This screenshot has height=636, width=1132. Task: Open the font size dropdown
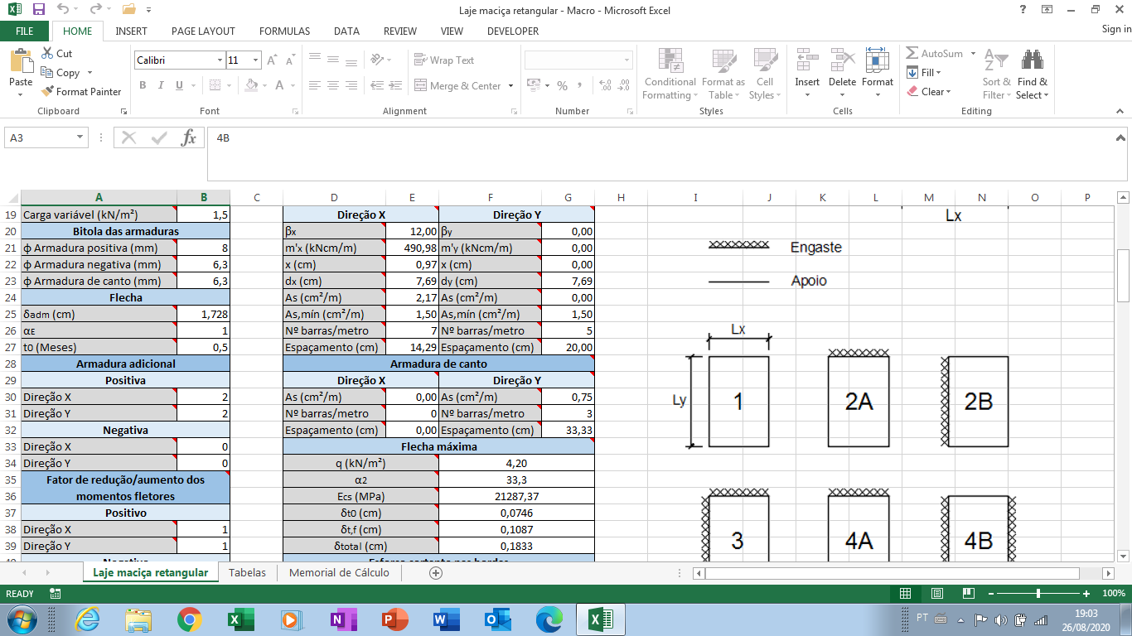256,60
